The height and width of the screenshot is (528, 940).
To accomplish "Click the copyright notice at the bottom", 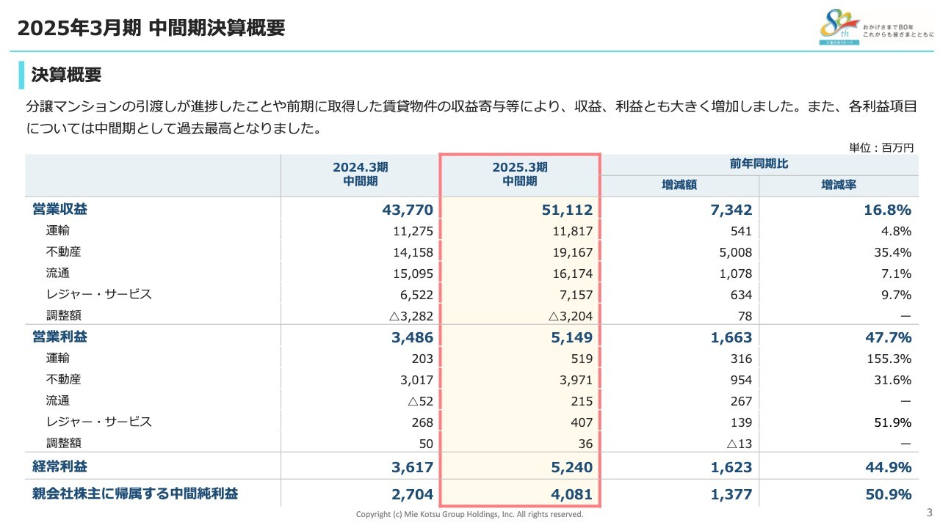I will click(470, 514).
